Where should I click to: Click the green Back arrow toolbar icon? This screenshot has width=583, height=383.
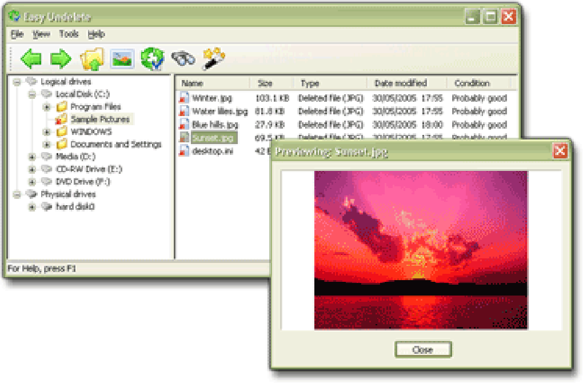pyautogui.click(x=31, y=59)
